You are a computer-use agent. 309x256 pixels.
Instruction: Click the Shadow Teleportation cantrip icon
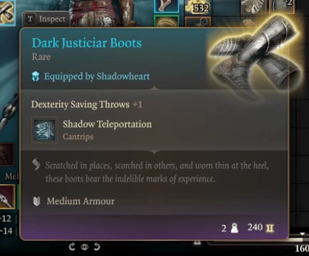tap(45, 130)
